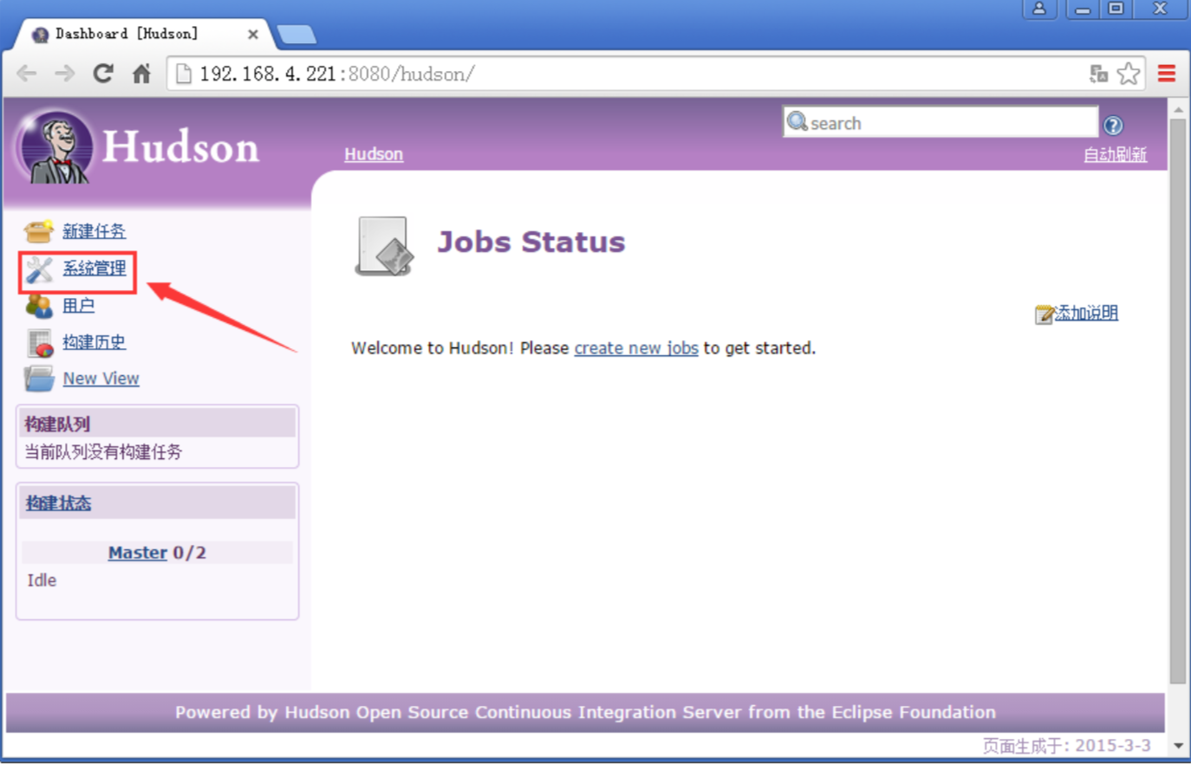Click the search magnifier icon
The width and height of the screenshot is (1191, 764).
tap(797, 122)
